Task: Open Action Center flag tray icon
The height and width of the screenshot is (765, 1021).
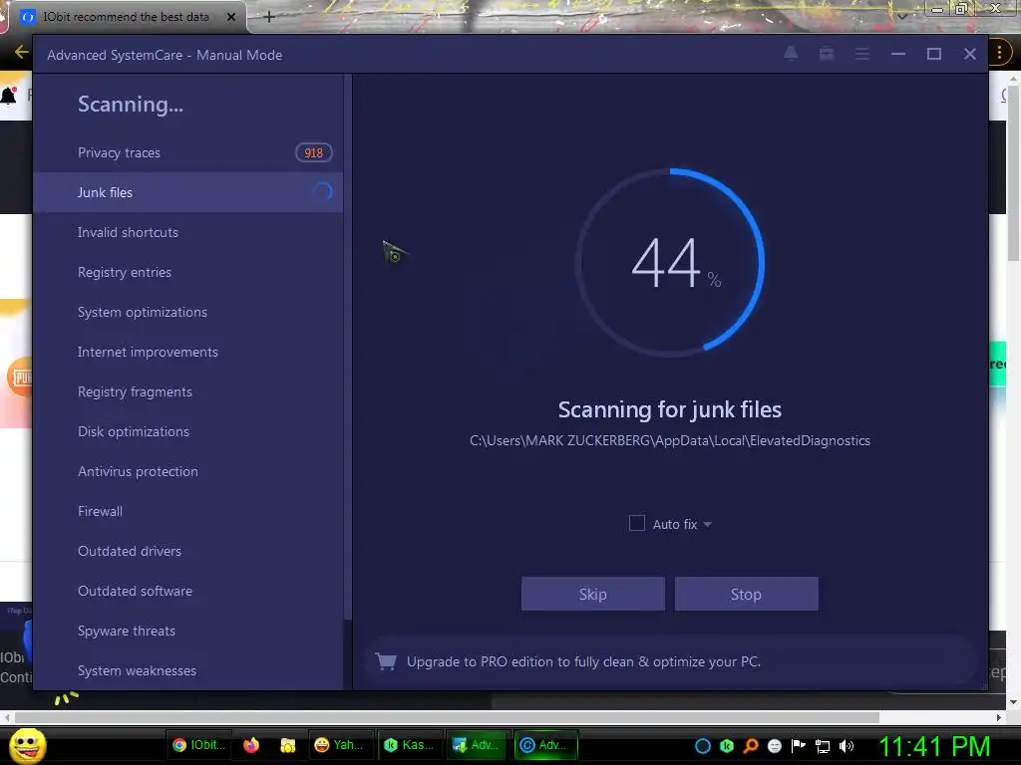Action: click(x=799, y=746)
